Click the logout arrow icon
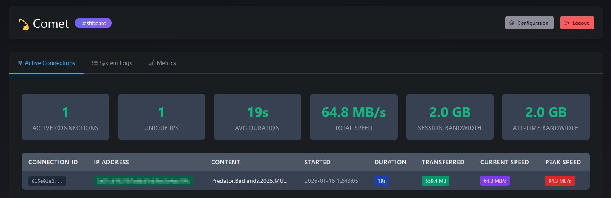Viewport: 611px width, 198px height. tap(566, 23)
